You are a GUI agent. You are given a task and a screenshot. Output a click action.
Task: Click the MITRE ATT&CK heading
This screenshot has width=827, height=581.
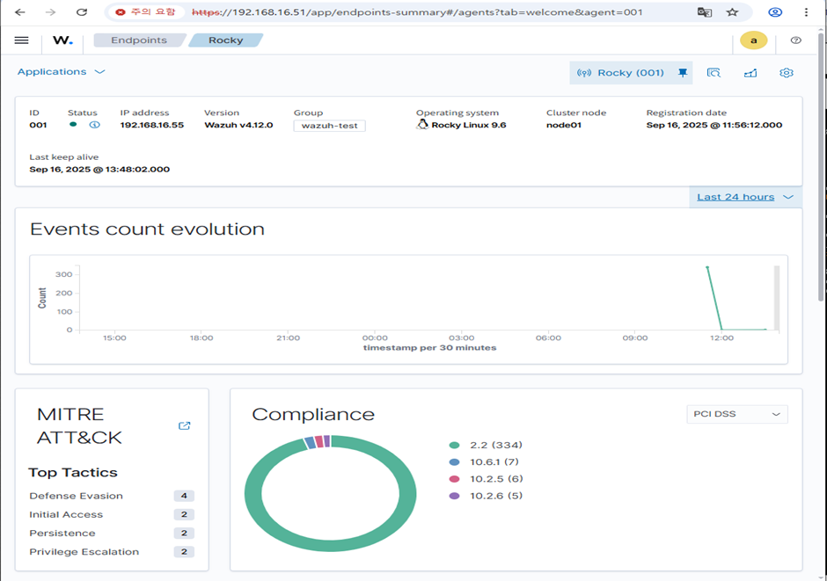(79, 425)
